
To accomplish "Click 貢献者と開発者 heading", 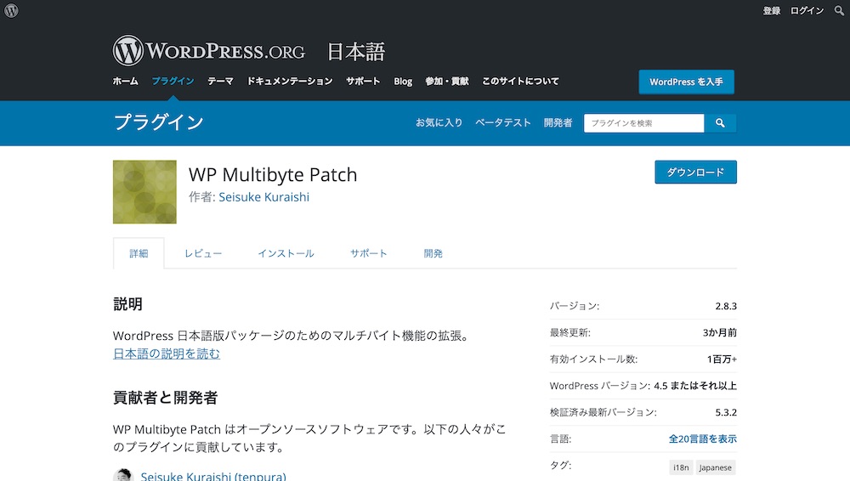I will click(165, 398).
